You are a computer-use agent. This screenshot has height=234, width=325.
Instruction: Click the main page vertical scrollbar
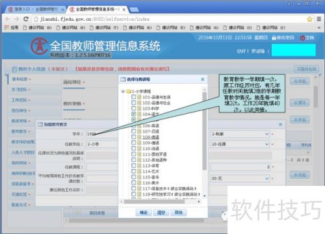click(x=316, y=96)
